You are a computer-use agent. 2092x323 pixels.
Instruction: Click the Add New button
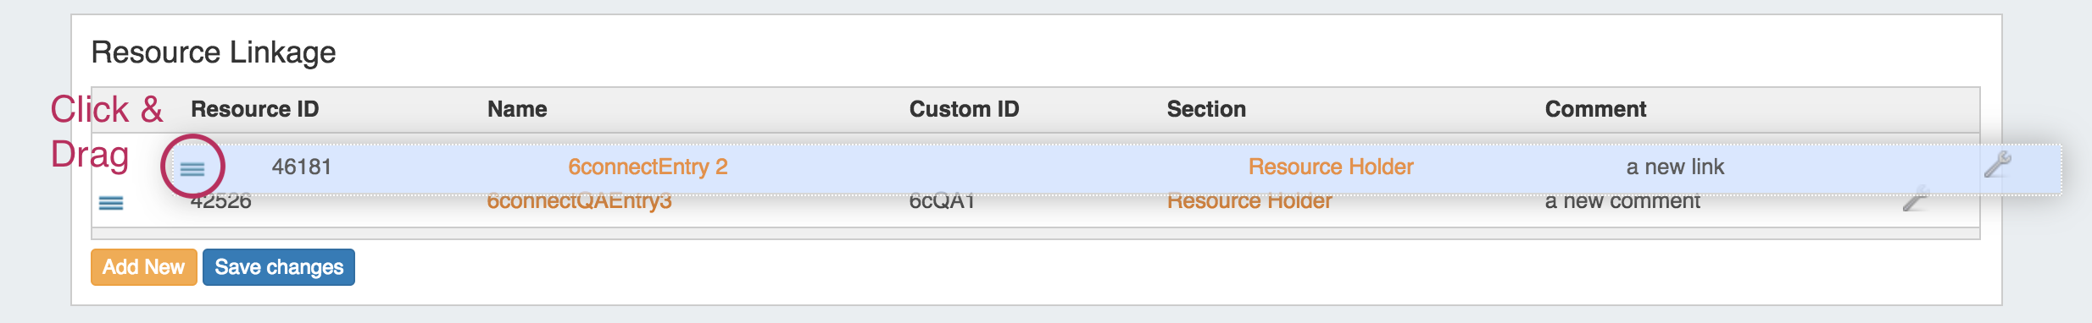pos(144,267)
